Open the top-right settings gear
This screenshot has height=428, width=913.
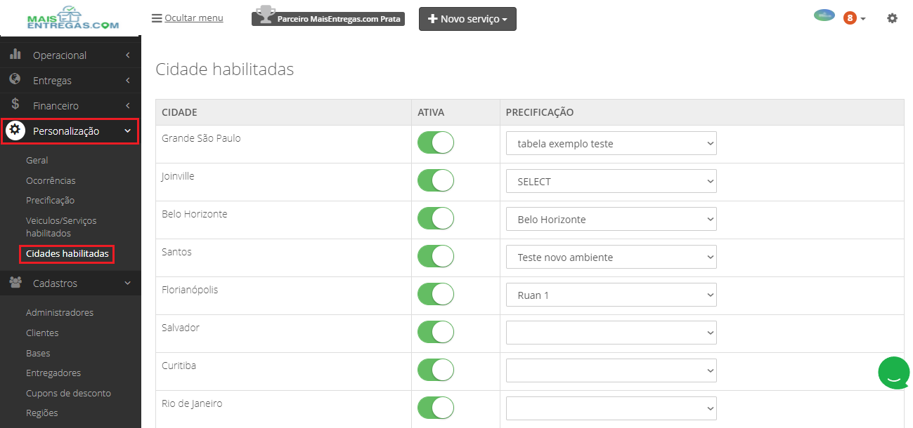892,18
